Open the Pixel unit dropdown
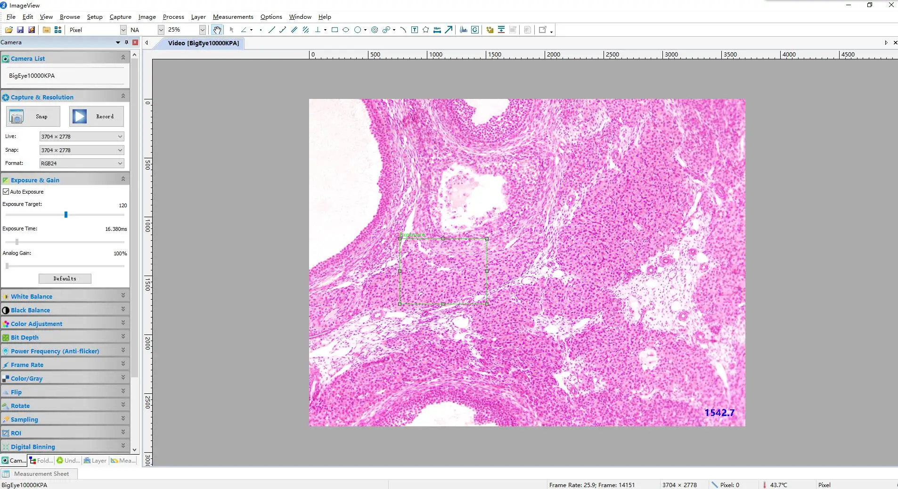This screenshot has width=898, height=489. tap(123, 30)
